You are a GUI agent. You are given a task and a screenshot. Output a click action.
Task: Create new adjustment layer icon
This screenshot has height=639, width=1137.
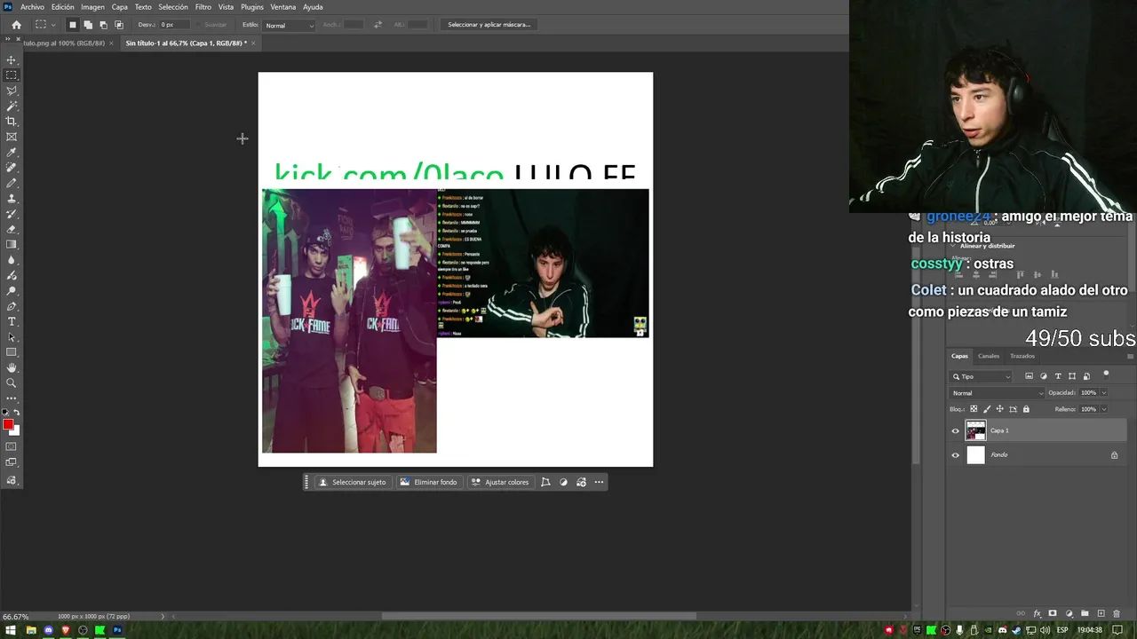point(1069,613)
